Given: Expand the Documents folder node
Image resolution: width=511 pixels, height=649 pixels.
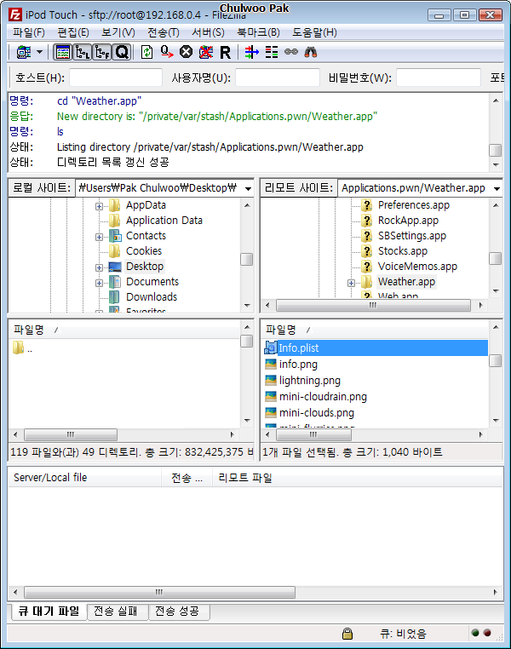Looking at the screenshot, I should (x=100, y=283).
